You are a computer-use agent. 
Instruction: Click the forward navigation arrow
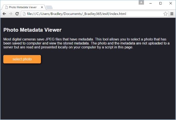point(11,14)
